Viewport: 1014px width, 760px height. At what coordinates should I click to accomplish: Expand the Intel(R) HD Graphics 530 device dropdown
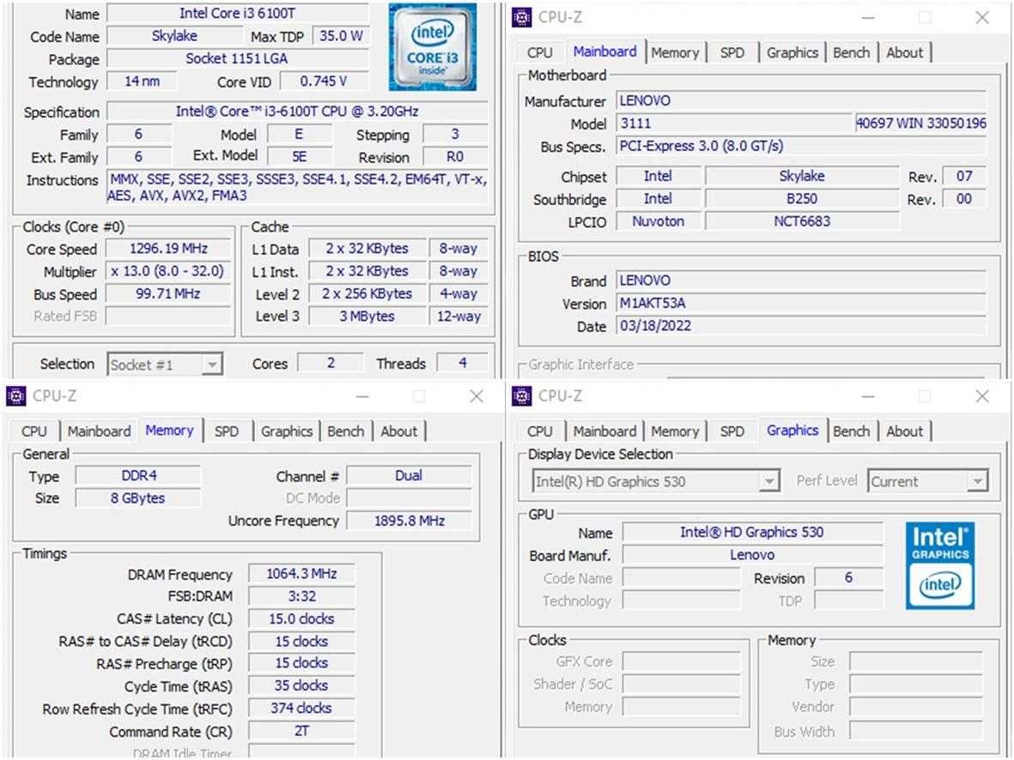[x=655, y=481]
